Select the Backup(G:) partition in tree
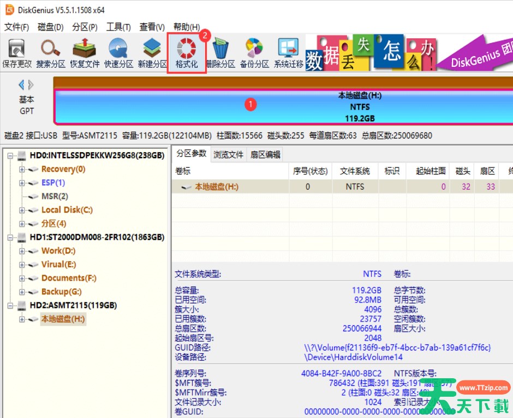 click(61, 292)
